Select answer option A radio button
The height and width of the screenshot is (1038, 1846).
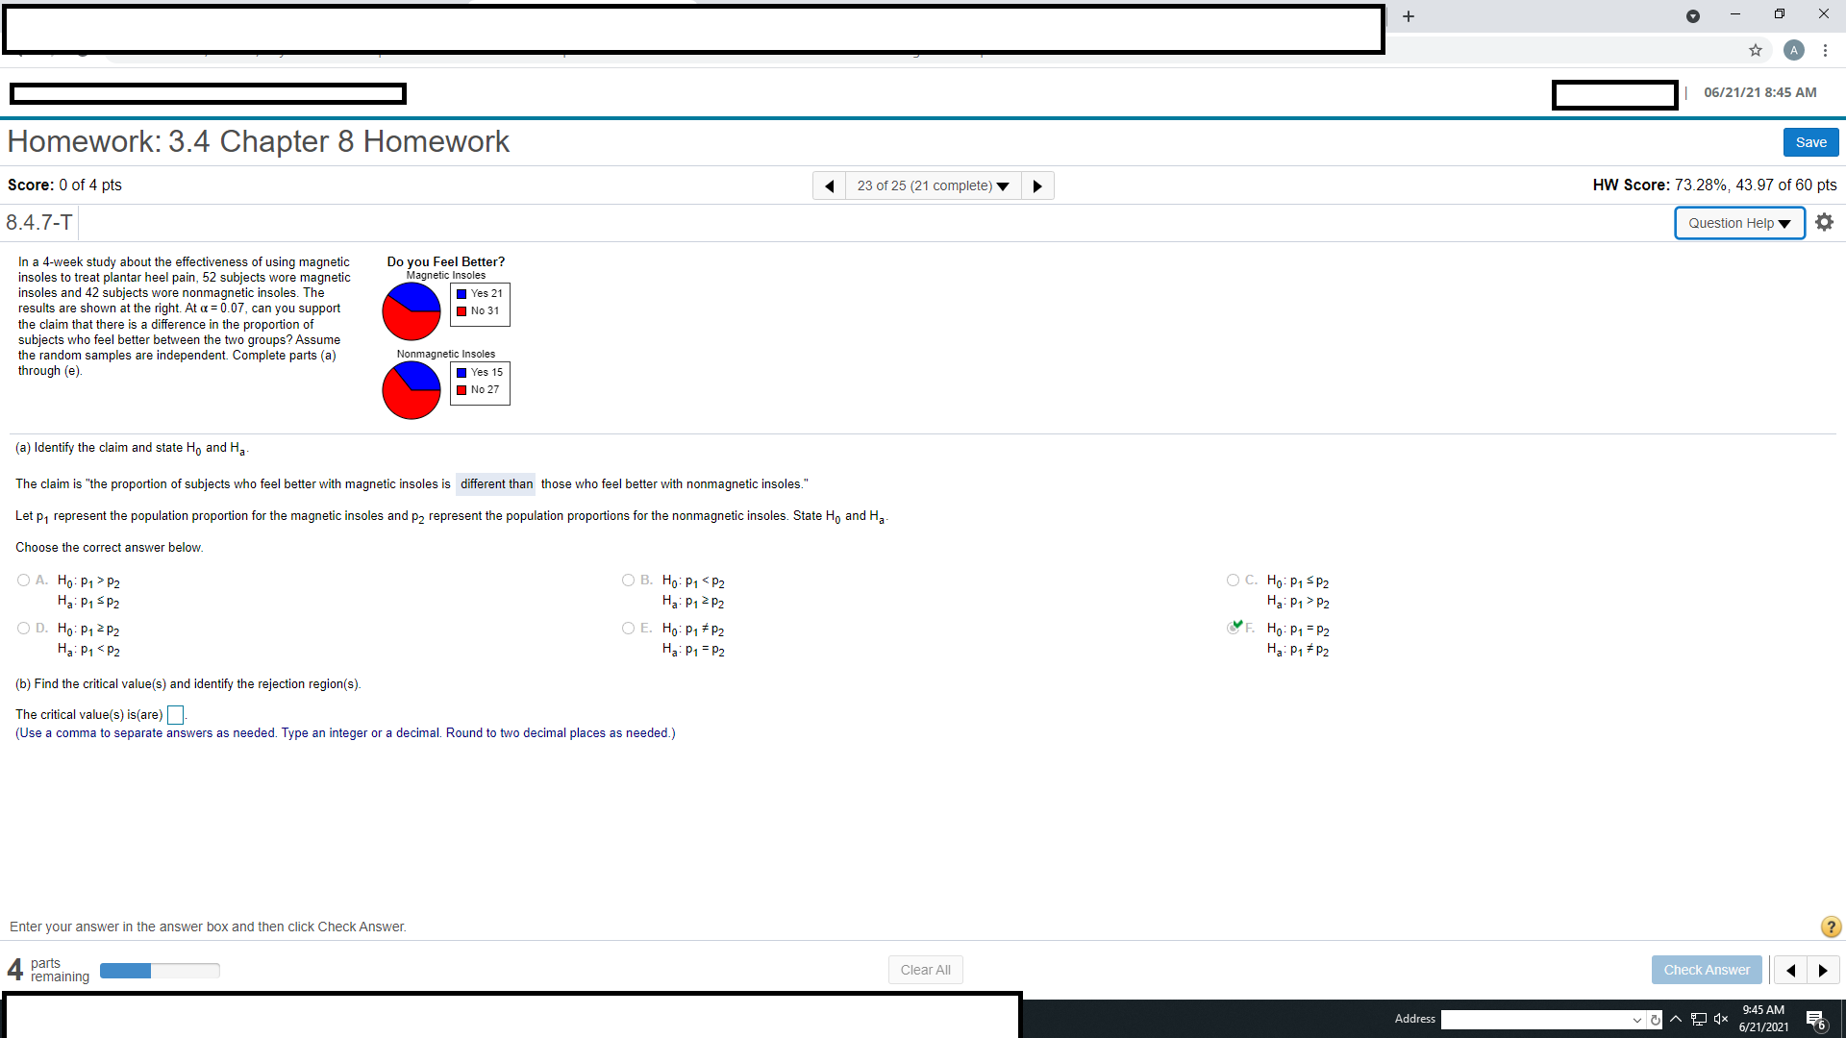24,580
